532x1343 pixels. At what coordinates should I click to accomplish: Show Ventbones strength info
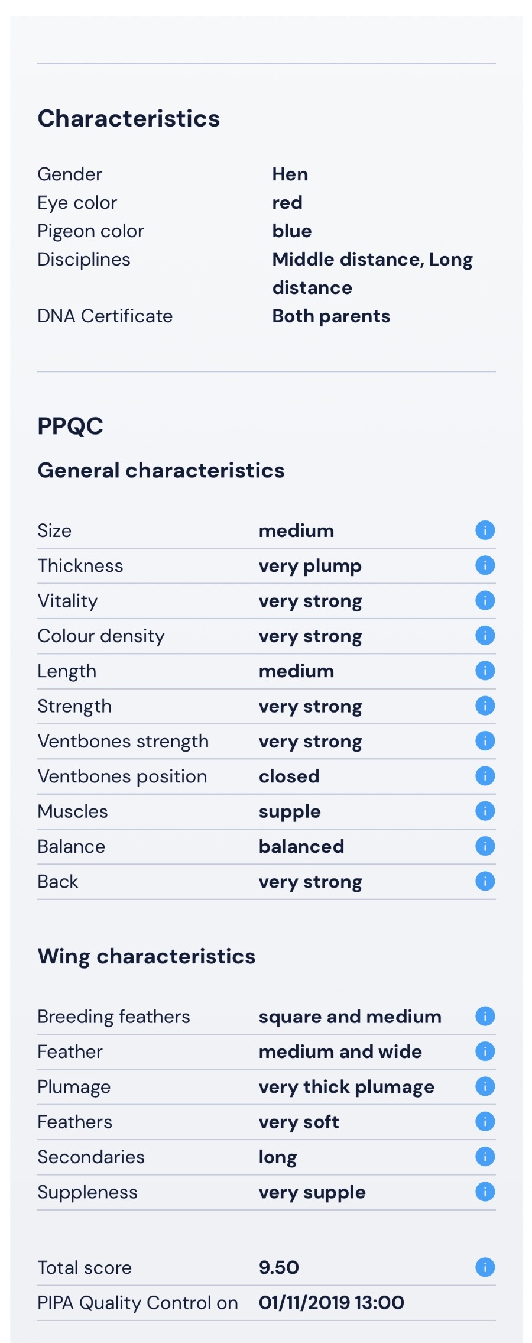click(x=485, y=741)
